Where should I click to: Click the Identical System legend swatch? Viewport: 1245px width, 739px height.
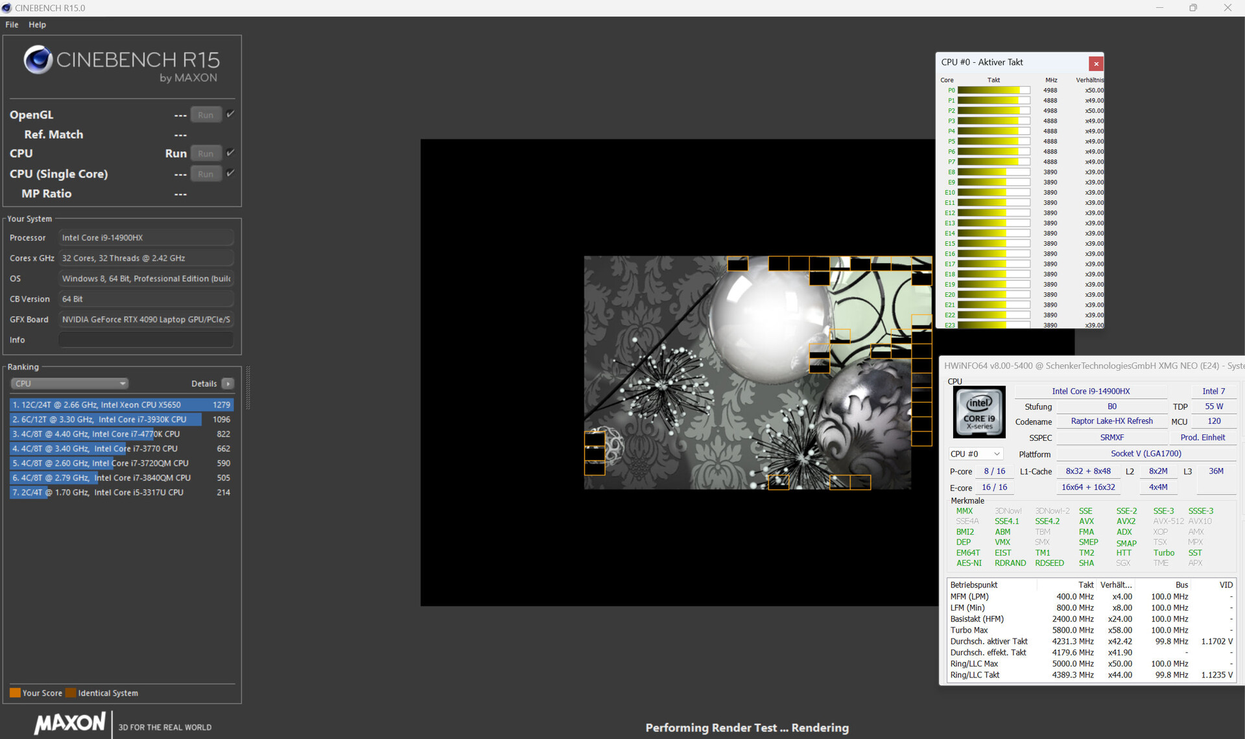71,693
